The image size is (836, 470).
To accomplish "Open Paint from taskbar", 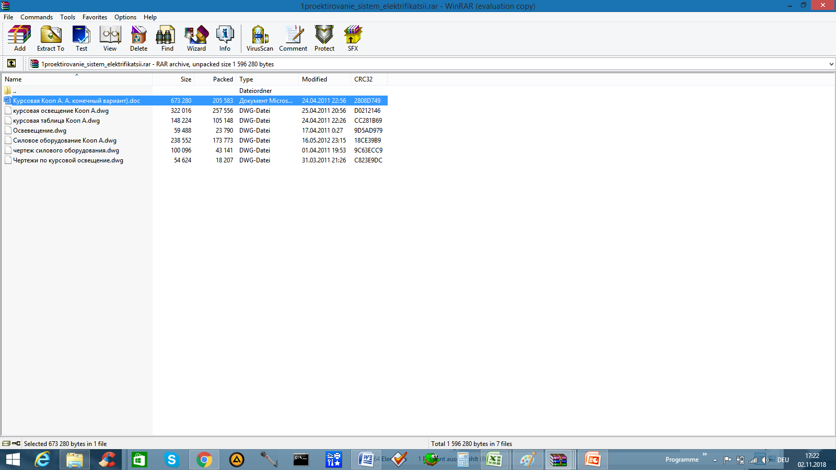I will pos(527,460).
